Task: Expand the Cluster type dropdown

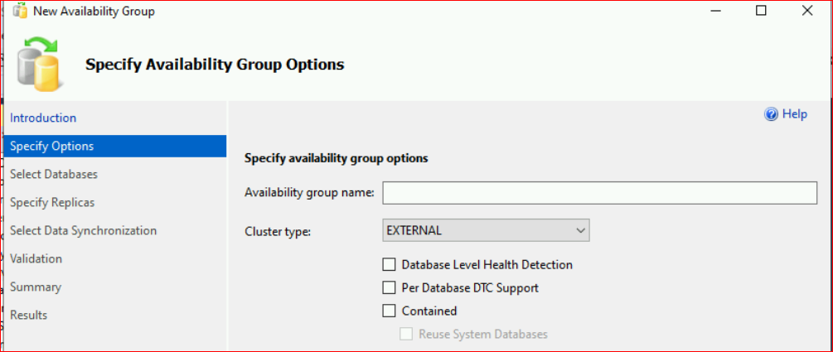Action: 485,231
